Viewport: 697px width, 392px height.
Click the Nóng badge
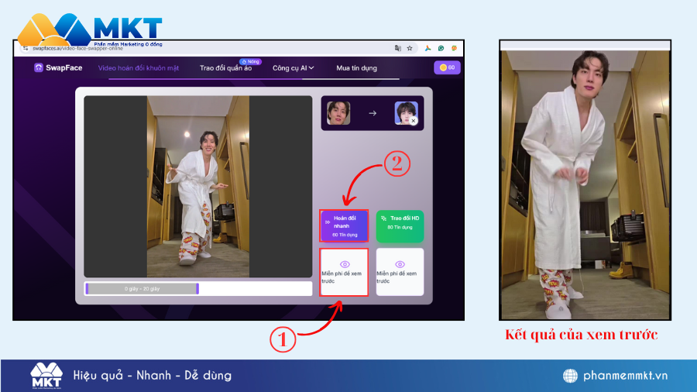(251, 61)
